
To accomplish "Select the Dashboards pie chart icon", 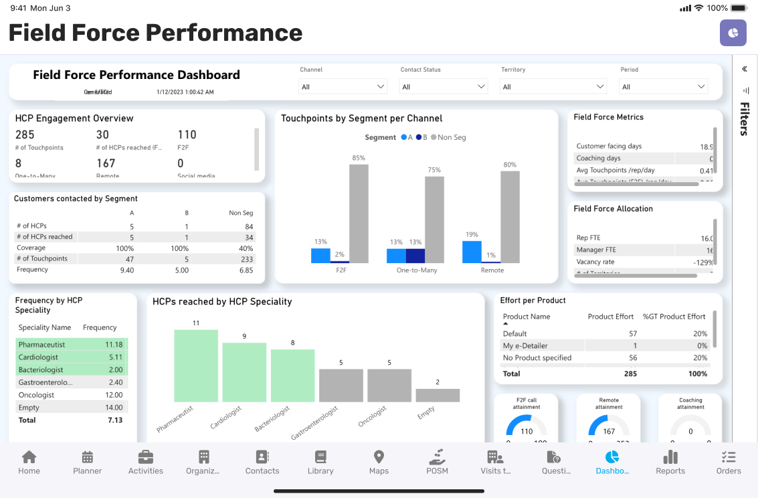I will (612, 456).
